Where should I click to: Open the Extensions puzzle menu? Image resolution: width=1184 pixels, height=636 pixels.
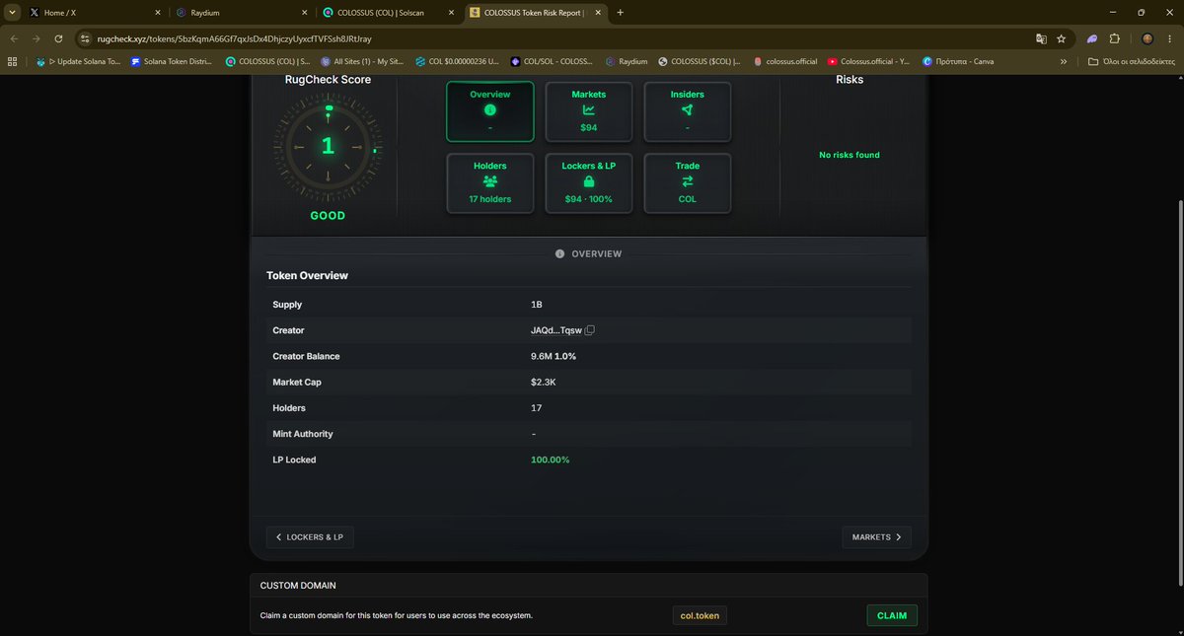[1115, 38]
